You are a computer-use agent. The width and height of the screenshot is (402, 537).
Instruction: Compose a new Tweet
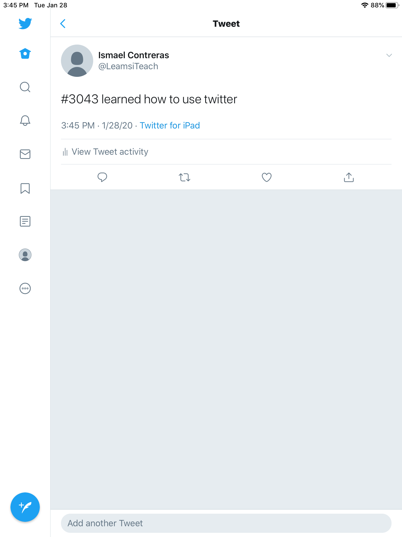point(25,507)
